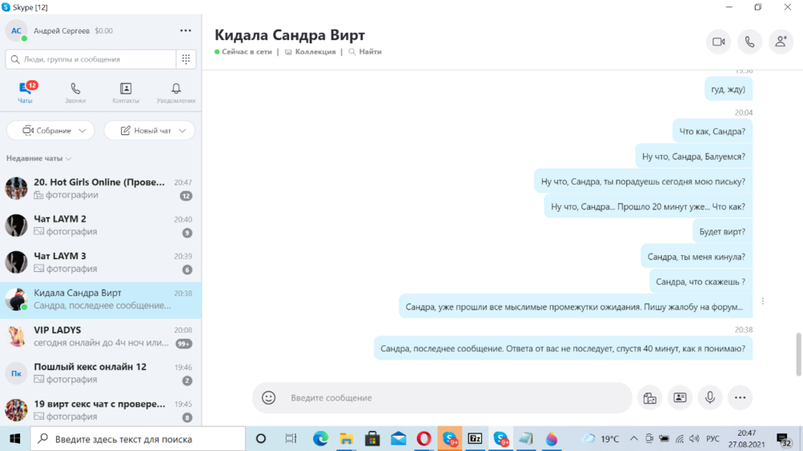Record a voice message with the microphone icon
The image size is (803, 451).
(710, 398)
